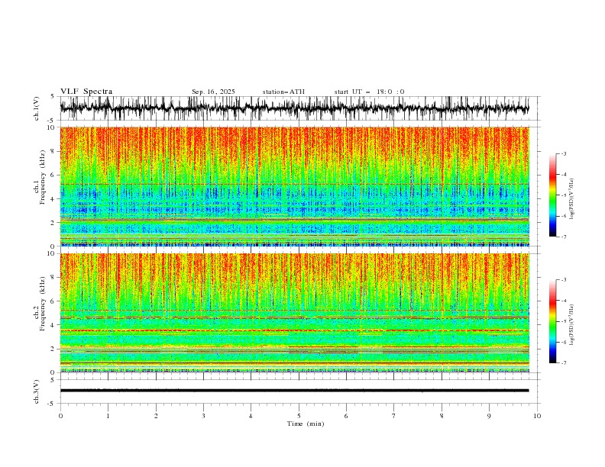This screenshot has height=467, width=605.
Task: Click the color scale bar beside ch.2 spectrogram
Action: pos(552,321)
